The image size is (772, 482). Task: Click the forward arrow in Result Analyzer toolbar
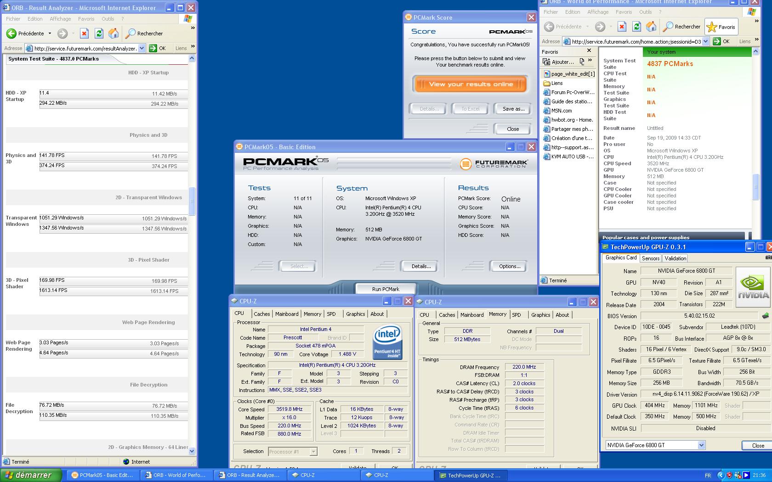(62, 34)
